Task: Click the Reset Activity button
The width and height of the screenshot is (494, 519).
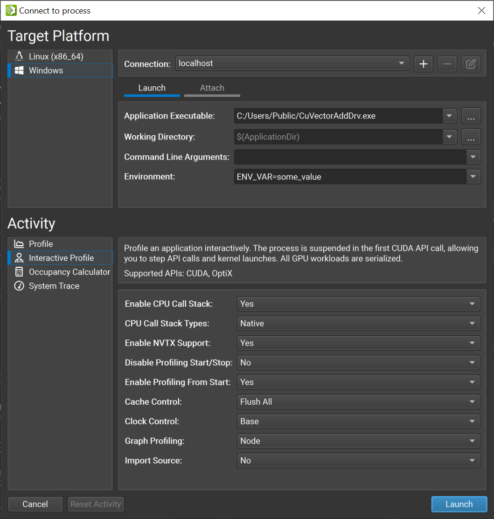Action: 96,504
